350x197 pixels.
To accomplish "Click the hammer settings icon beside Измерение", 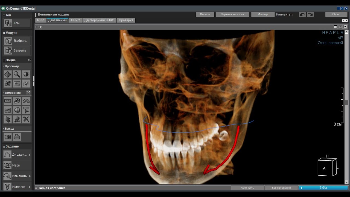I will tap(28, 93).
